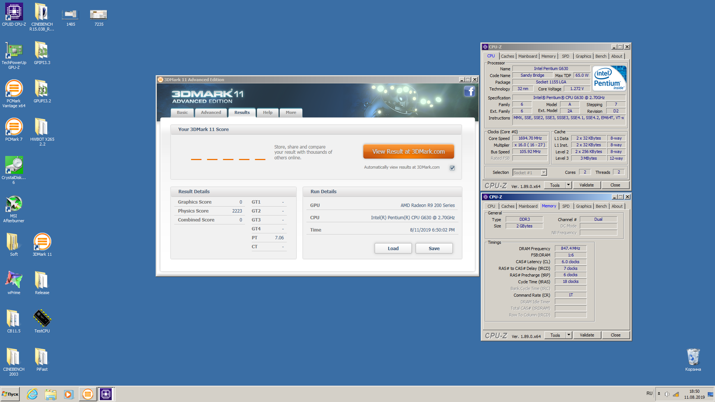
Task: Open Mainboard tab in upper CPU-Z window
Action: (528, 56)
